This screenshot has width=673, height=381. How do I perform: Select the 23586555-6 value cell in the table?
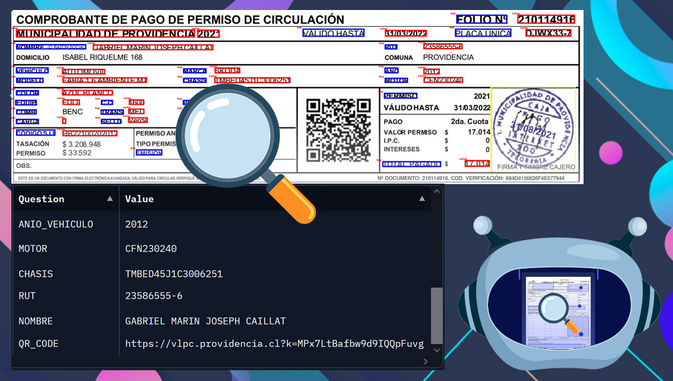(x=154, y=296)
